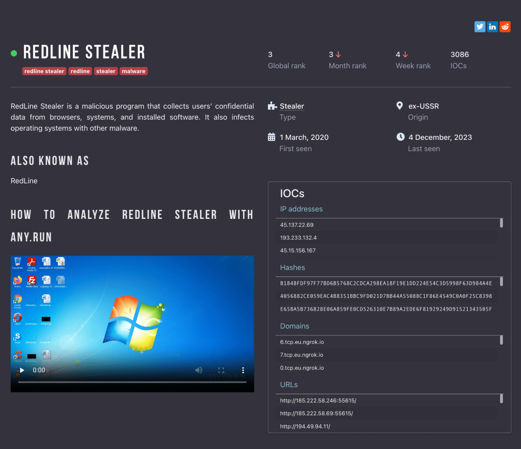The height and width of the screenshot is (449, 521).
Task: Click the URLs list scrollbar
Action: point(501,398)
